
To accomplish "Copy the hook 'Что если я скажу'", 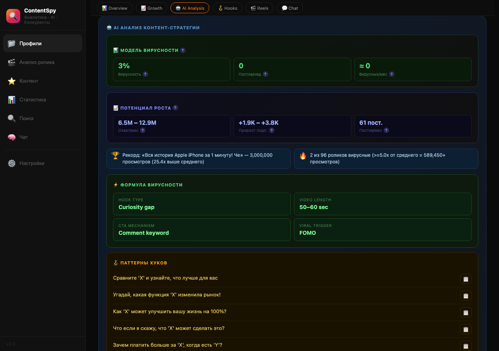I will coord(465,329).
